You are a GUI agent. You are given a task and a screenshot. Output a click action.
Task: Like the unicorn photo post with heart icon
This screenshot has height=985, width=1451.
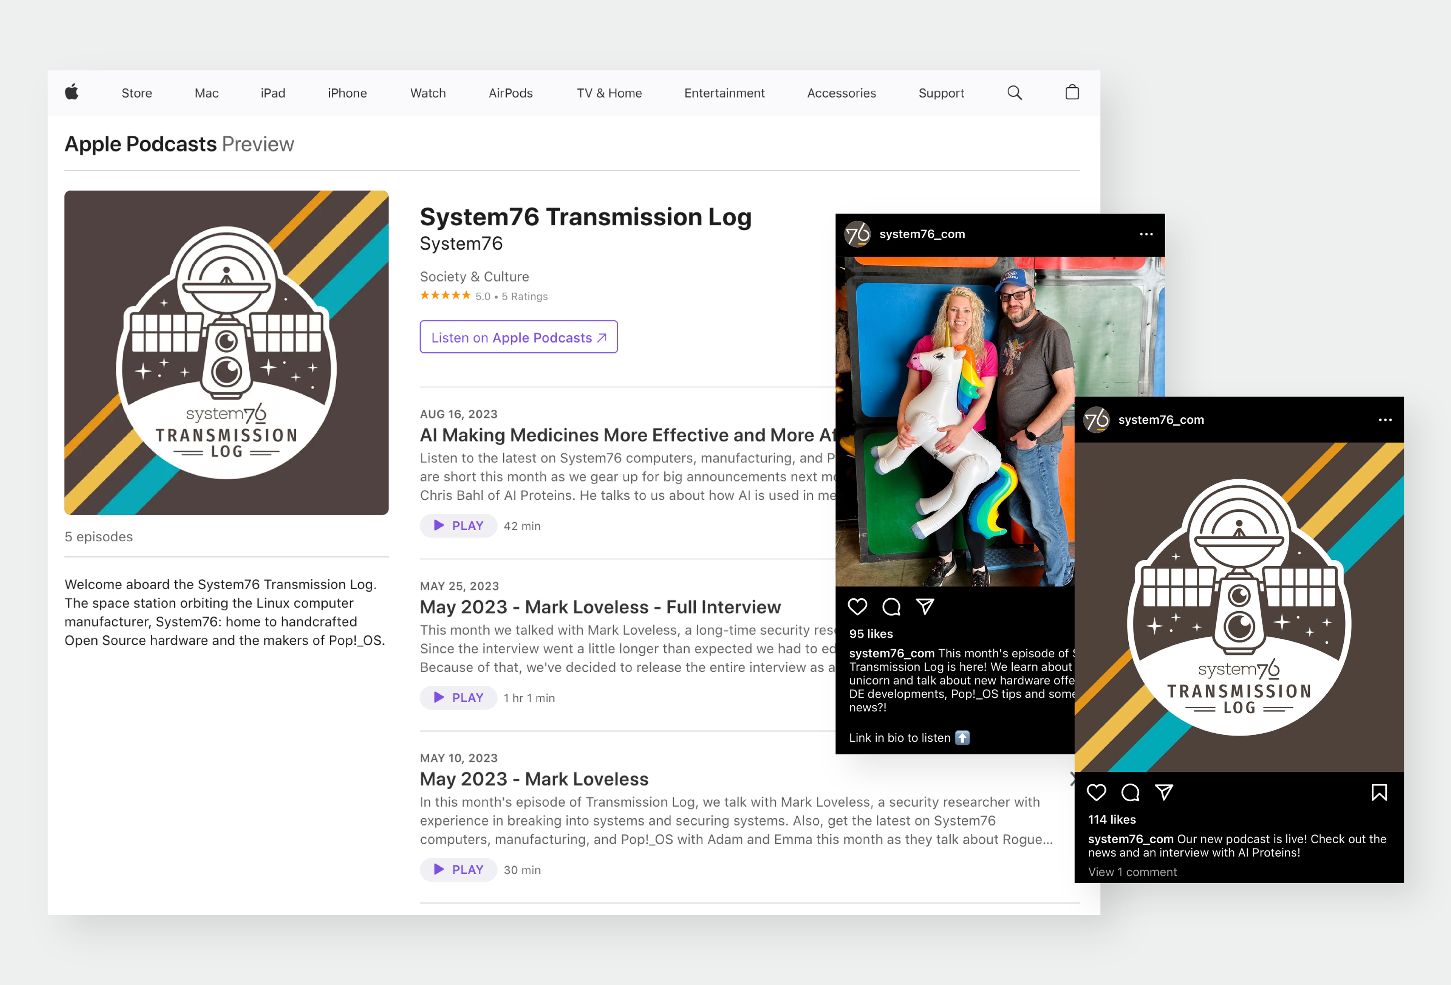click(x=857, y=607)
